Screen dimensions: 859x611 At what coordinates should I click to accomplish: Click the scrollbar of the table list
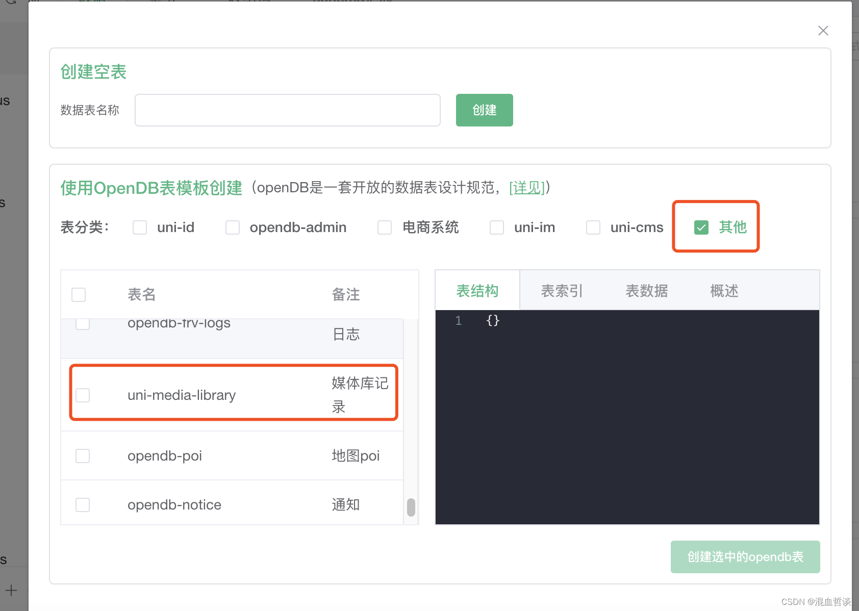[x=411, y=507]
